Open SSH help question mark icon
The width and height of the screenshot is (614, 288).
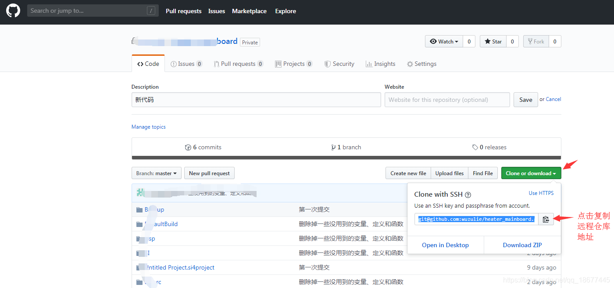468,194
